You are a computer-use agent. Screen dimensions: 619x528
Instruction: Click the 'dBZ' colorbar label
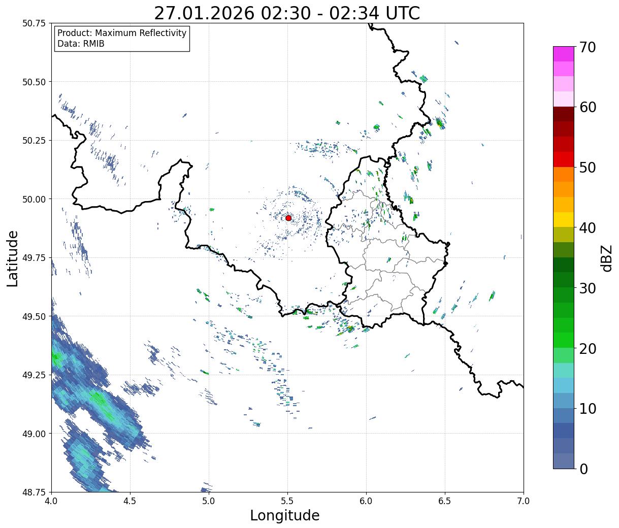coord(606,257)
